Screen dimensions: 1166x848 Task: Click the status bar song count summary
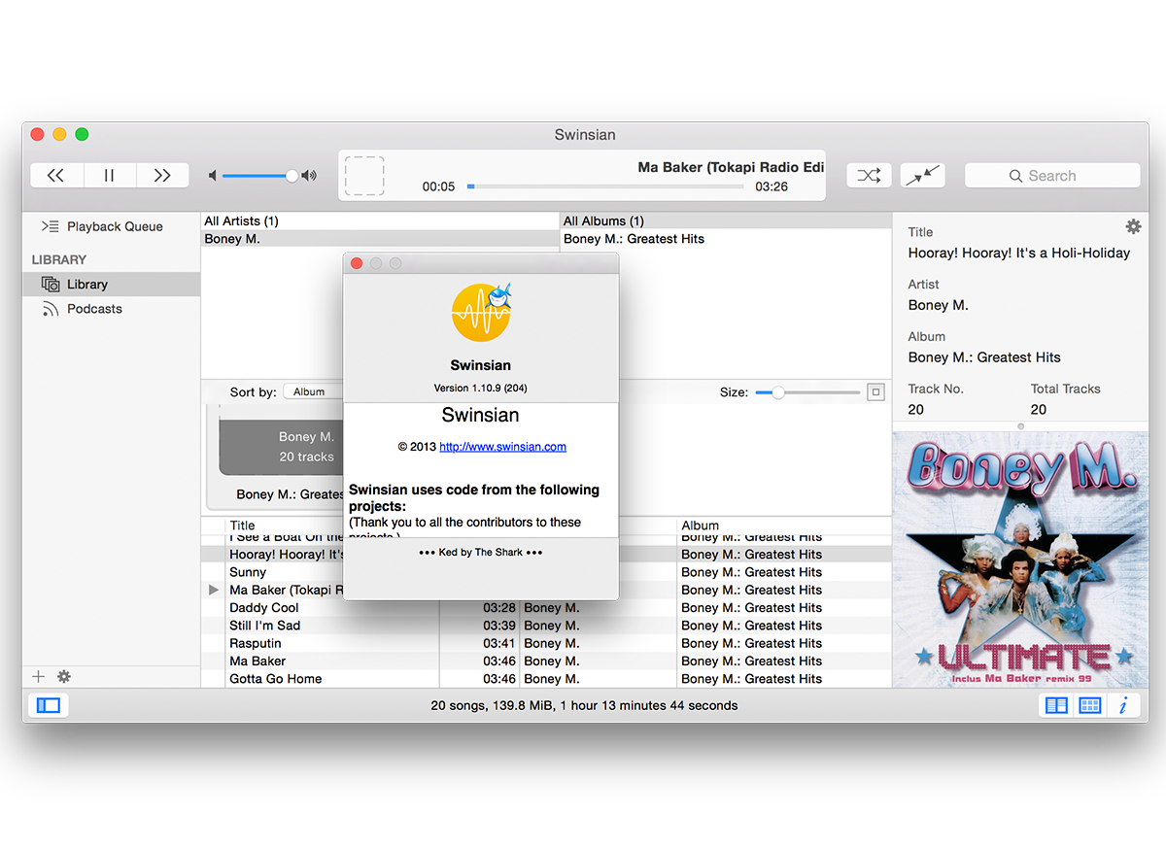584,705
